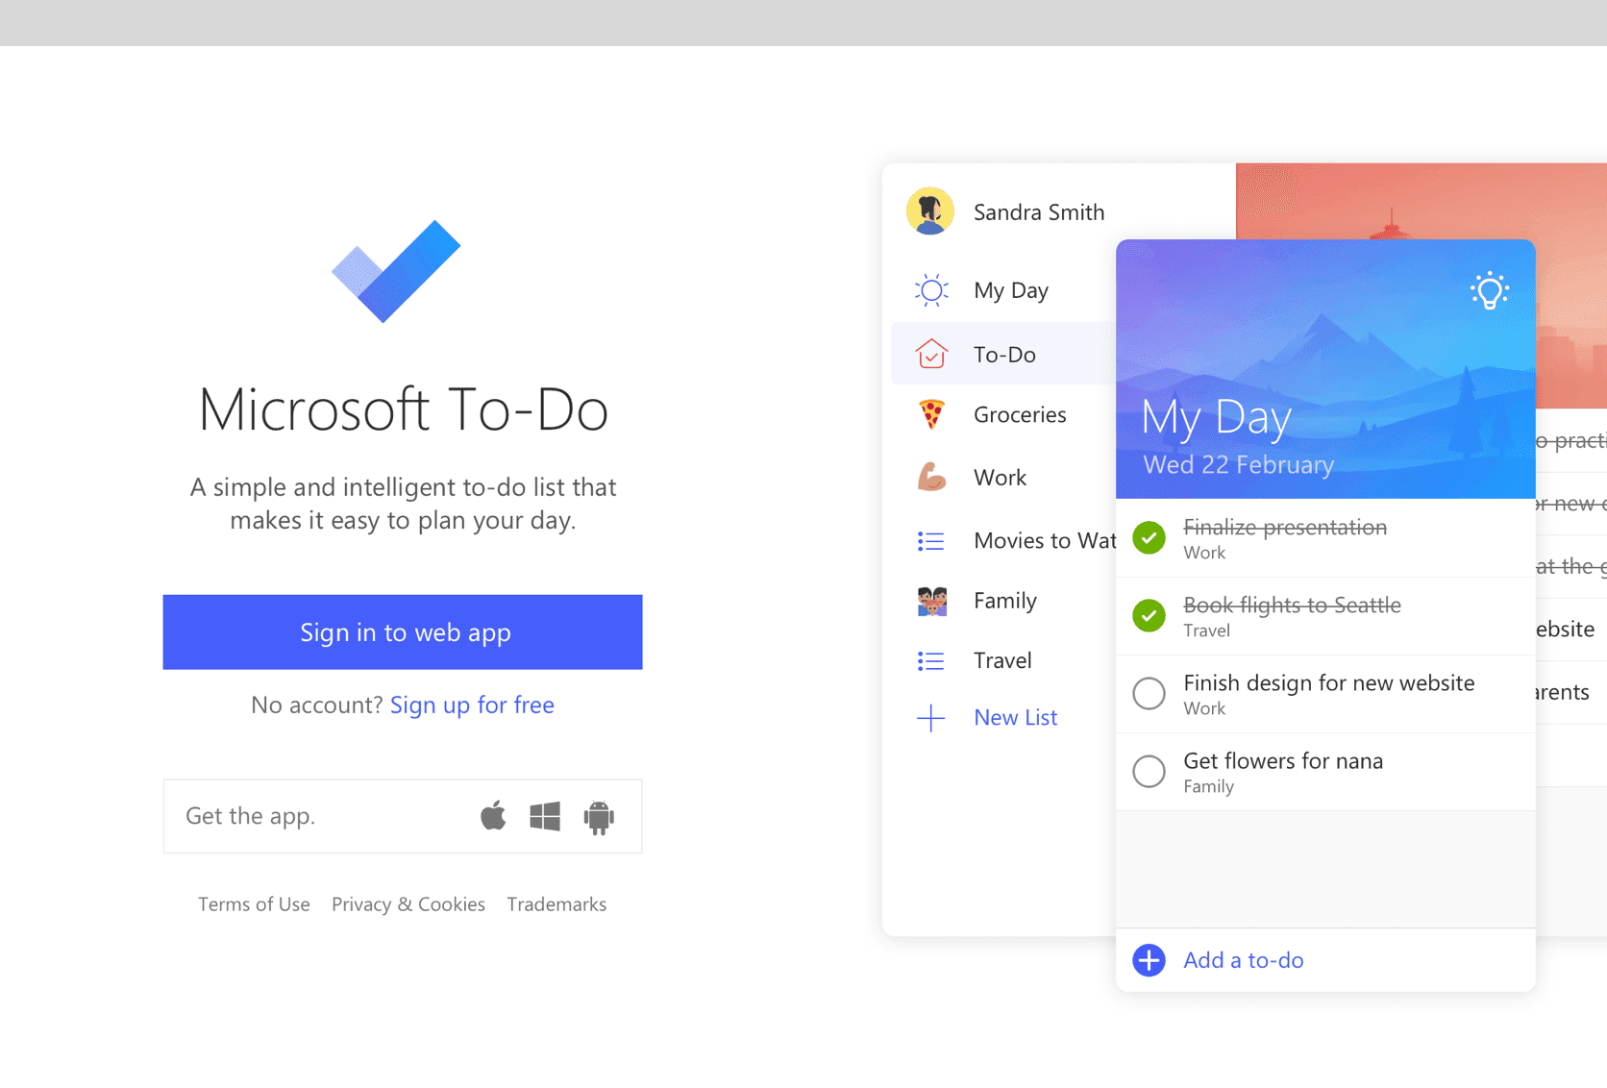Click the sun icon beside My Day
The height and width of the screenshot is (1088, 1607).
(931, 290)
